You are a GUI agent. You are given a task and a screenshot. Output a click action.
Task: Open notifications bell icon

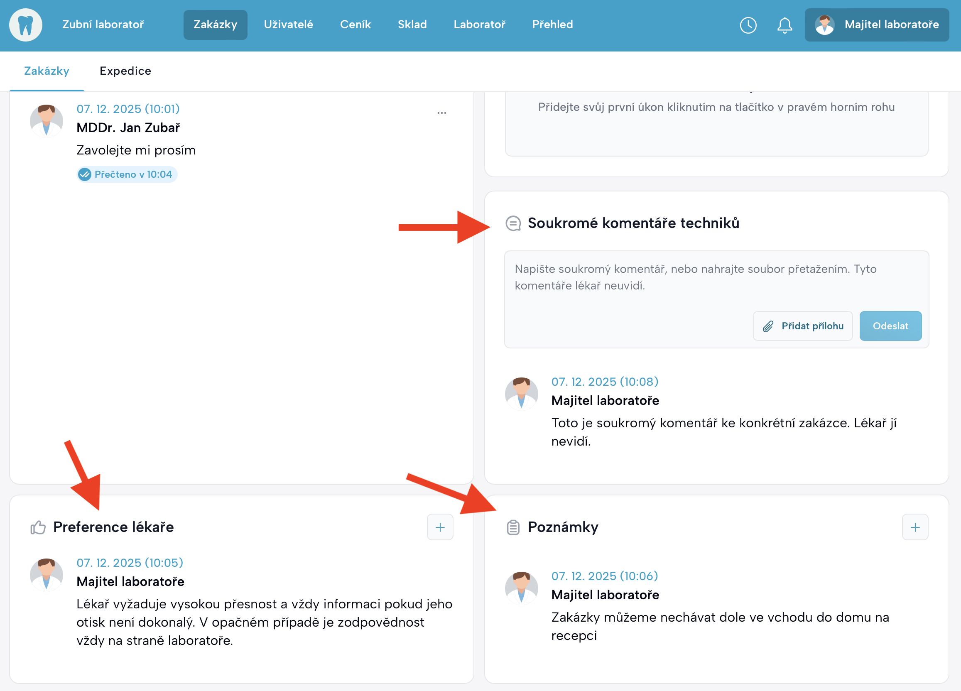click(784, 25)
